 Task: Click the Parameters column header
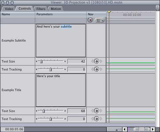pyautogui.click(x=61, y=14)
